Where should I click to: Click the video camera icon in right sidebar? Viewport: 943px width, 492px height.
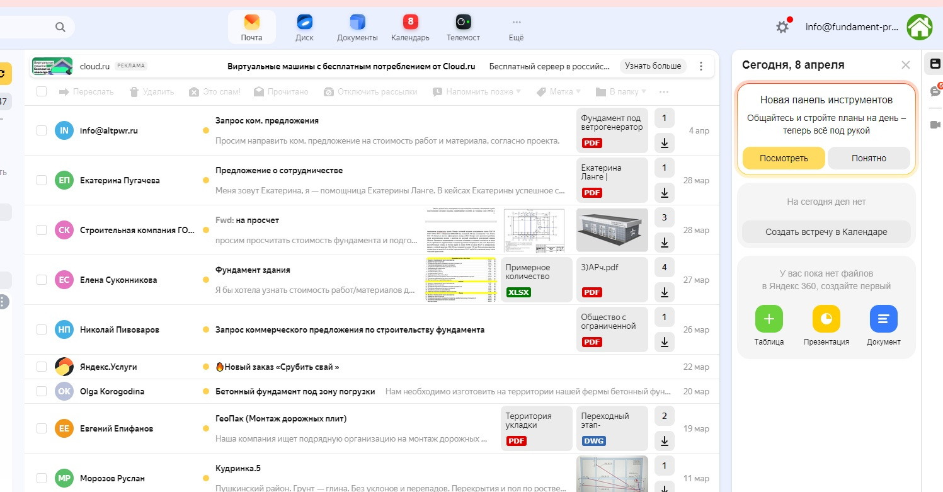coord(935,124)
